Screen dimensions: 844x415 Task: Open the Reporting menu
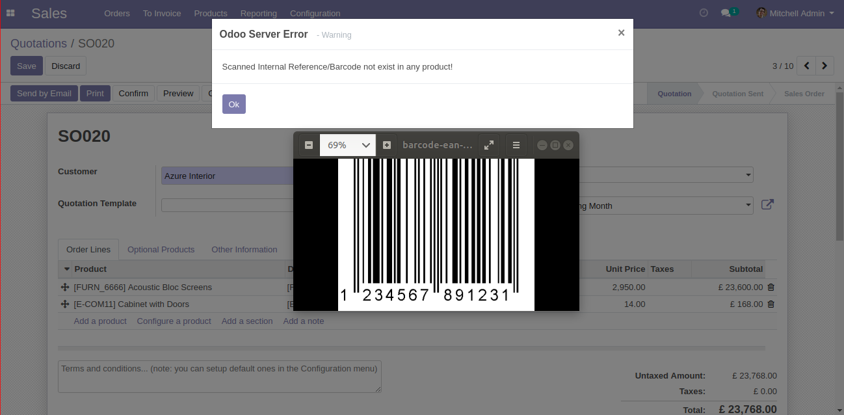(258, 13)
